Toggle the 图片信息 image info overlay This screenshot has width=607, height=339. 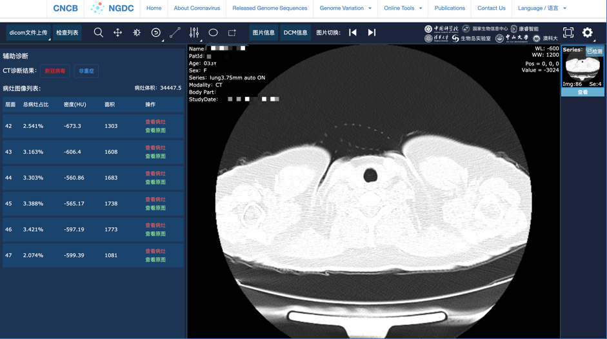click(x=263, y=32)
